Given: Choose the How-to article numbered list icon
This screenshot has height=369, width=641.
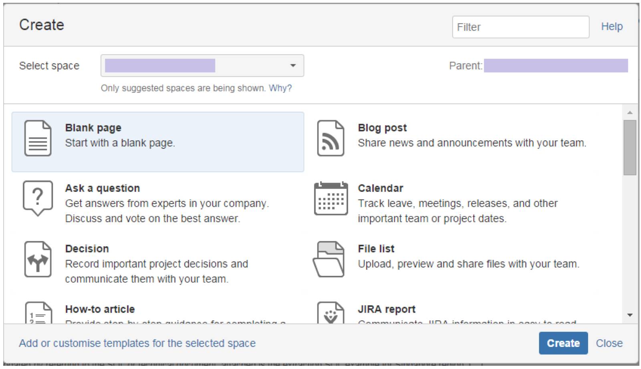Looking at the screenshot, I should [x=38, y=314].
